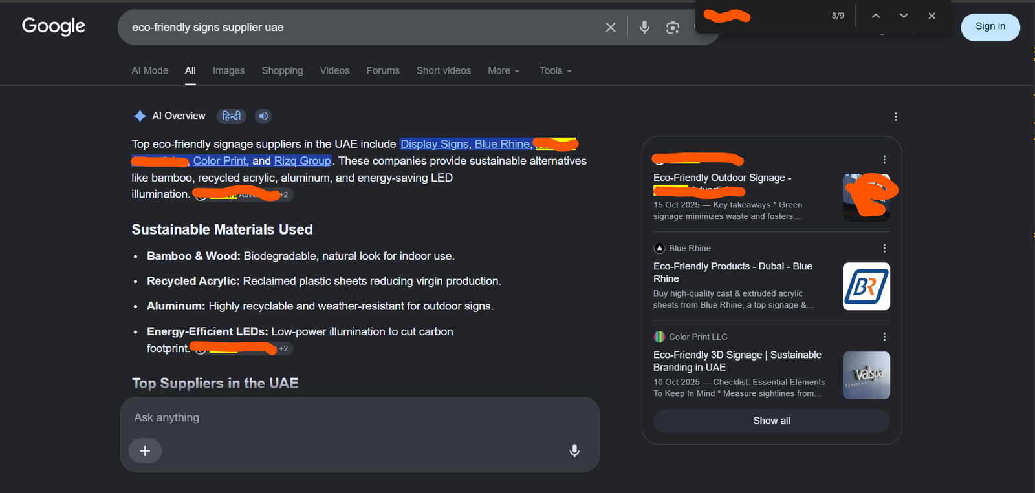Expand the Tools dropdown
This screenshot has height=493, width=1035.
pyautogui.click(x=556, y=70)
